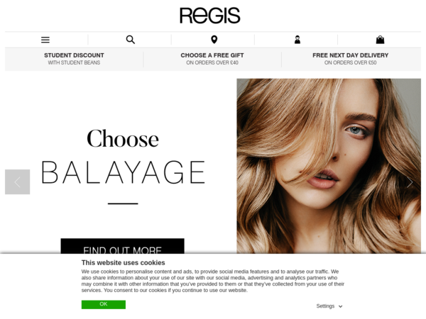Click the On Orders Over €40 text

pyautogui.click(x=212, y=62)
